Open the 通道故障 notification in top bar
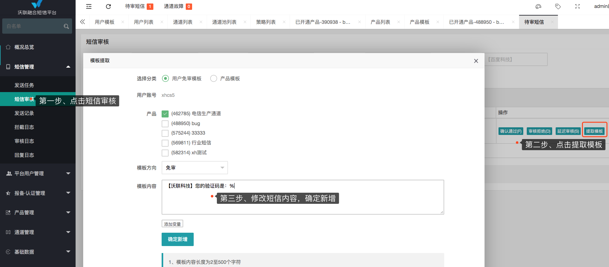 click(x=178, y=6)
